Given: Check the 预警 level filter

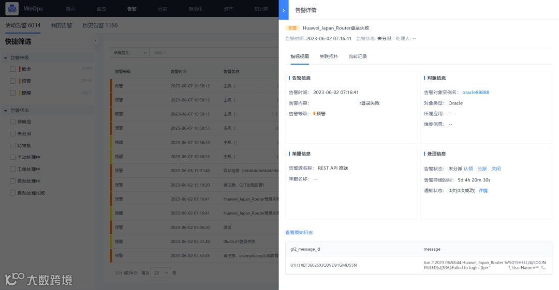Looking at the screenshot, I should point(13,81).
